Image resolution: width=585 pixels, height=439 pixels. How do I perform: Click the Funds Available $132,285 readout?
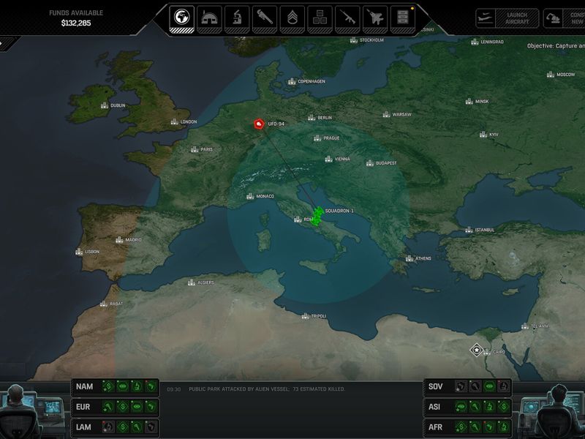click(76, 18)
